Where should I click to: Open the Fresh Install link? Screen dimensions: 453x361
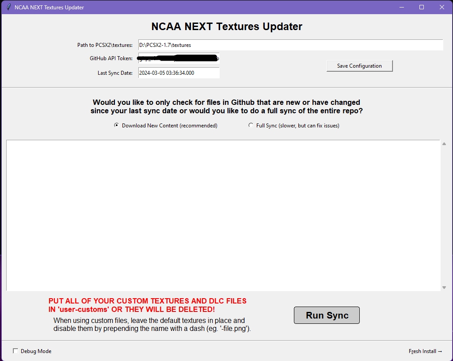425,351
